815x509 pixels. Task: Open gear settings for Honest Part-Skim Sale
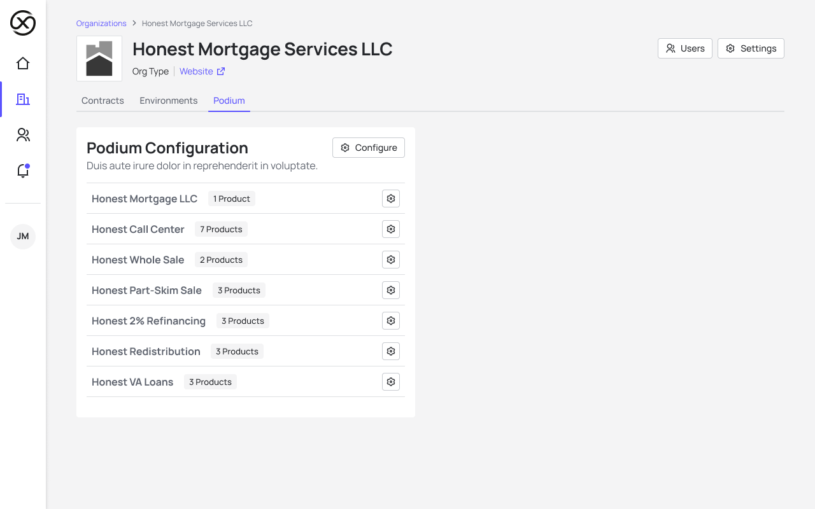click(391, 290)
